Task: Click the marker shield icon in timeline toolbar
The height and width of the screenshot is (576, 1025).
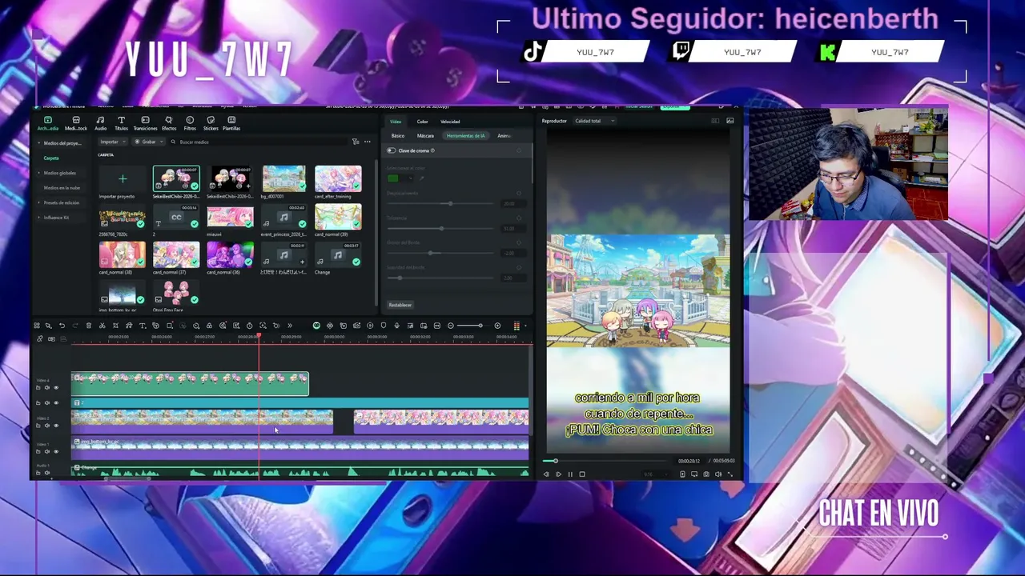Action: [384, 326]
